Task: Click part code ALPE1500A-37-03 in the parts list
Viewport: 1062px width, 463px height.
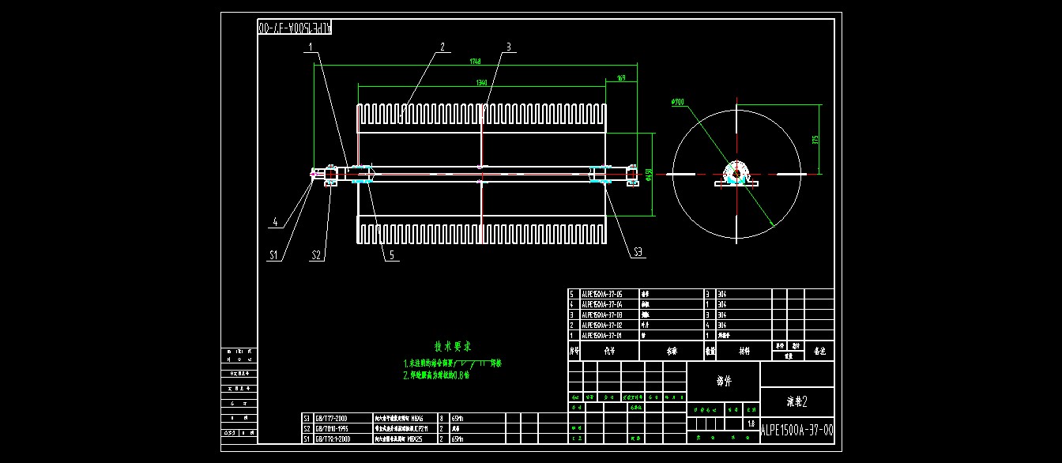Action: (602, 314)
